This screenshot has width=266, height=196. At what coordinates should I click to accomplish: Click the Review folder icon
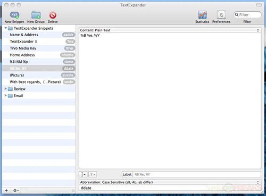[x=10, y=89]
